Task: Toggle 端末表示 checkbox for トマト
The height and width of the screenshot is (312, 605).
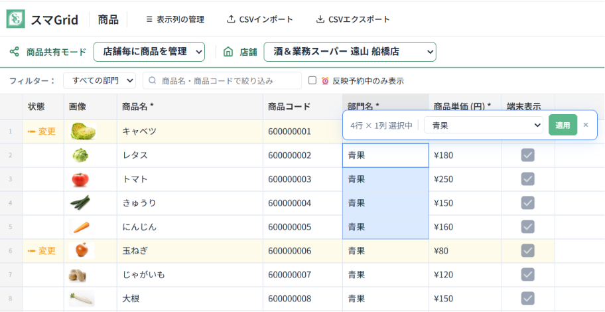Action: coord(528,179)
